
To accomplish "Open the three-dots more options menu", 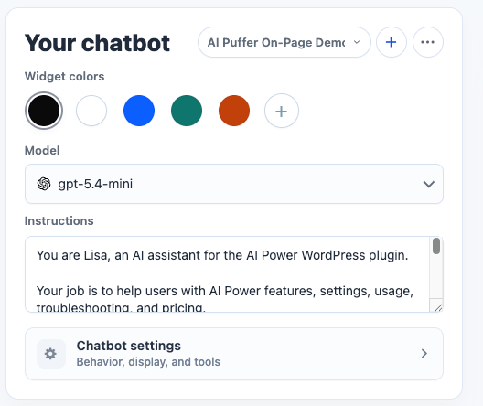I will click(x=428, y=42).
